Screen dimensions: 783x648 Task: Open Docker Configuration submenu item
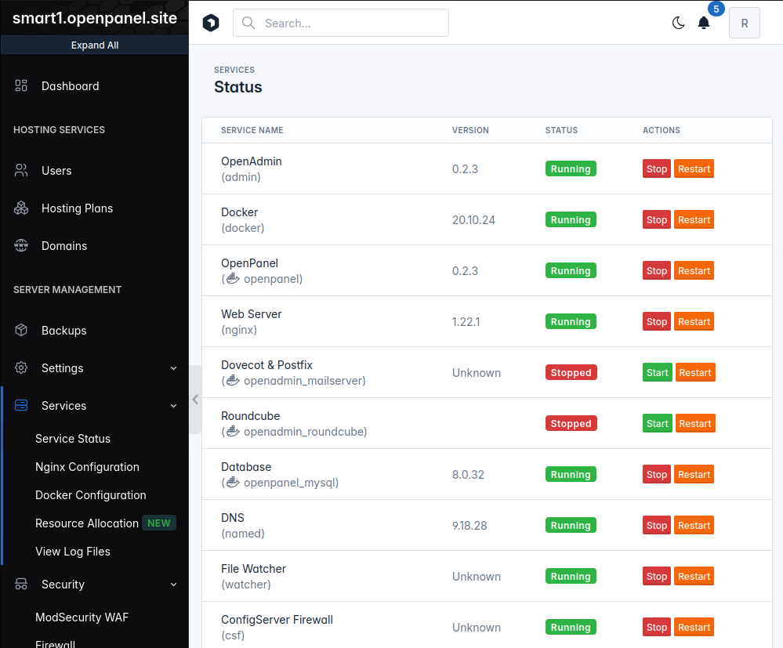coord(91,494)
